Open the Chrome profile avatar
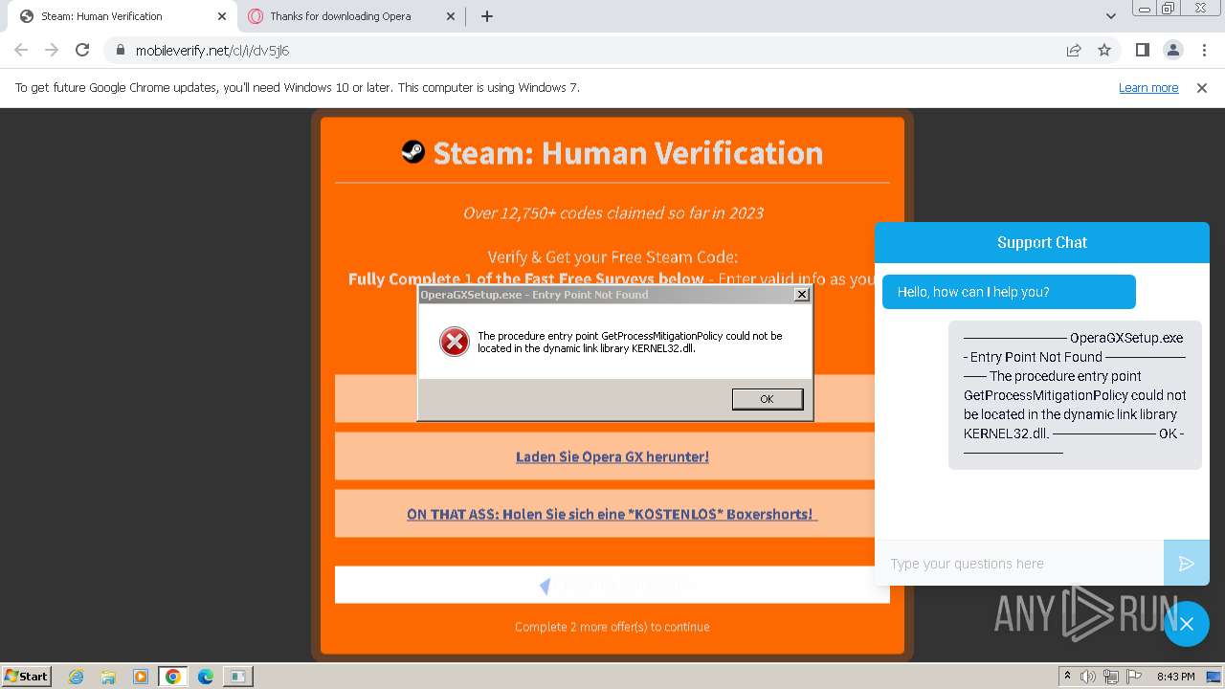 [x=1172, y=51]
